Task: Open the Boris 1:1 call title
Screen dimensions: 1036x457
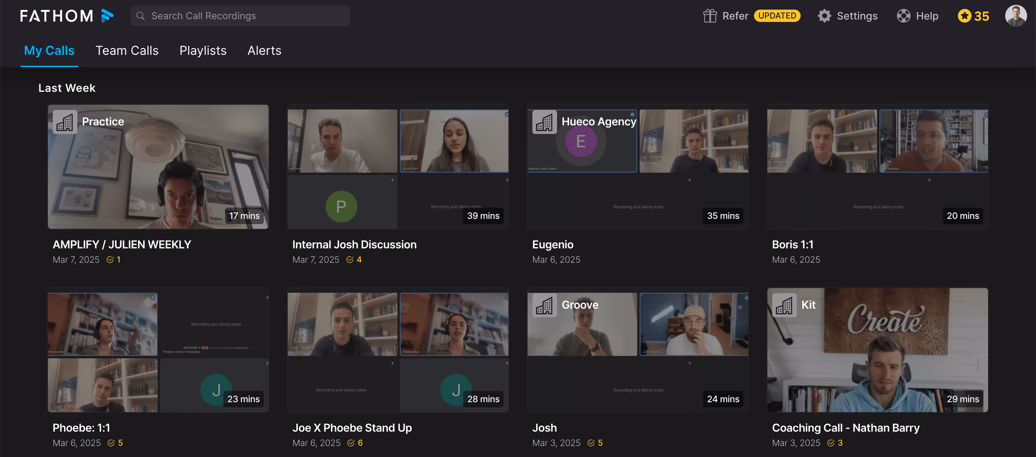Action: (792, 245)
